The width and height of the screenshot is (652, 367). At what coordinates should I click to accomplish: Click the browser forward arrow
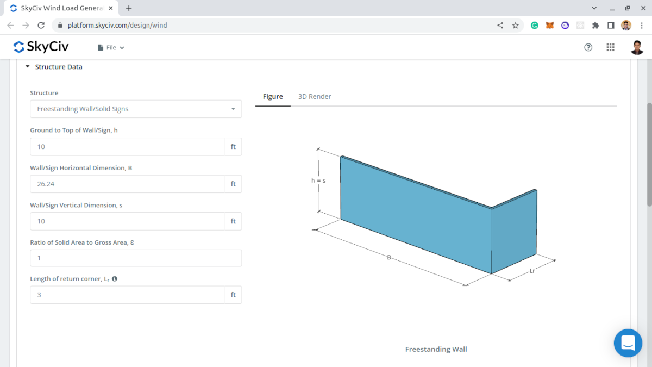tap(26, 25)
